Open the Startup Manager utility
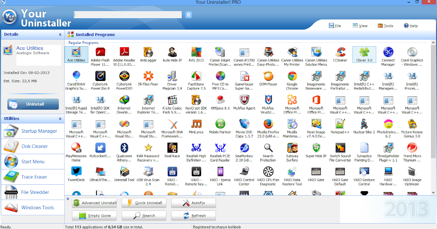The image size is (437, 229). click(32, 131)
